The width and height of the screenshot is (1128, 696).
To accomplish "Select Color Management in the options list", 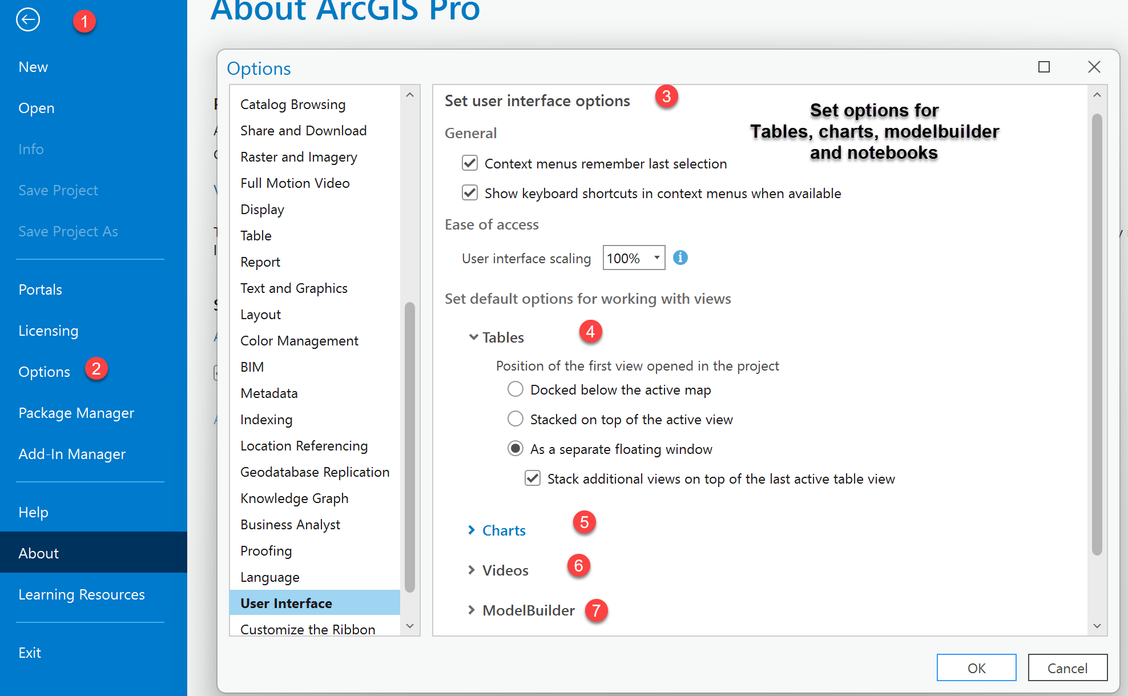I will pyautogui.click(x=299, y=340).
